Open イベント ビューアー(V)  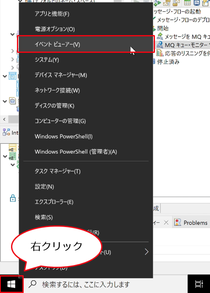tap(86, 44)
